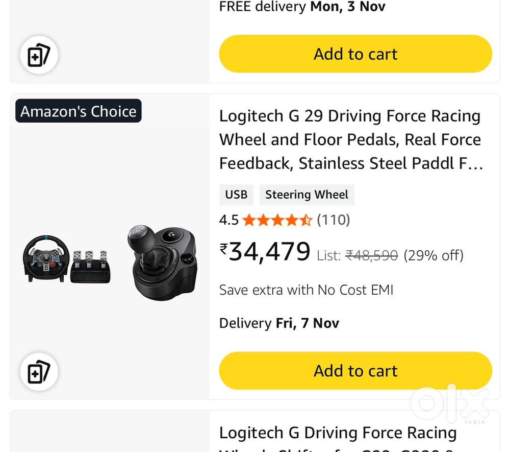Select the Steering Wheel filter chip
Screen dimensions: 510x452
coord(307,195)
